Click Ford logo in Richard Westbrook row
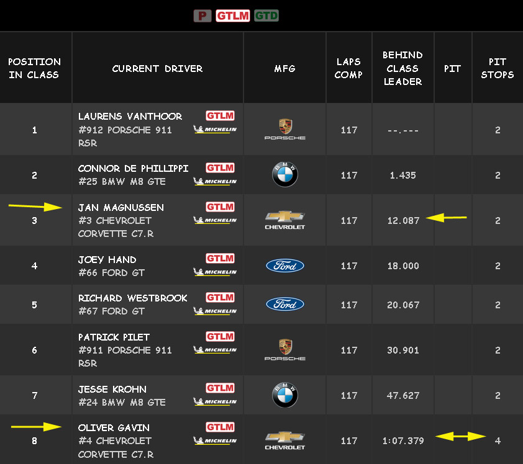This screenshot has width=523, height=464. tap(284, 305)
